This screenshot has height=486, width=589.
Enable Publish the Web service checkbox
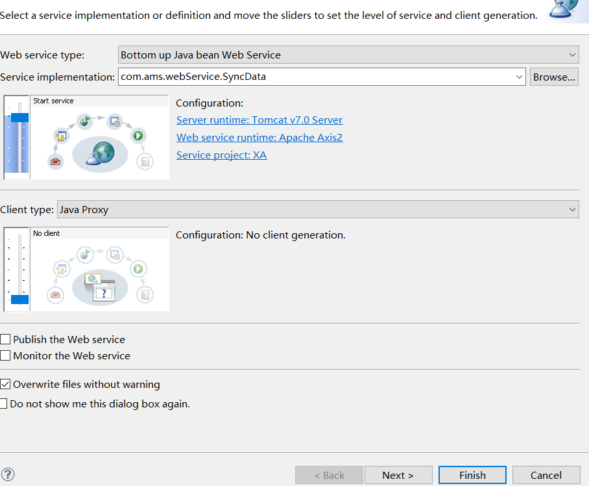(5, 339)
